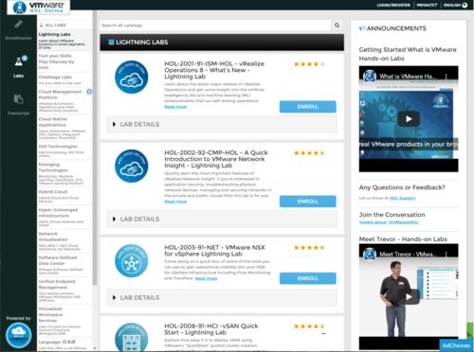Click the Search all catalogs field
Viewport: 474px width, 352px height.
[x=215, y=26]
